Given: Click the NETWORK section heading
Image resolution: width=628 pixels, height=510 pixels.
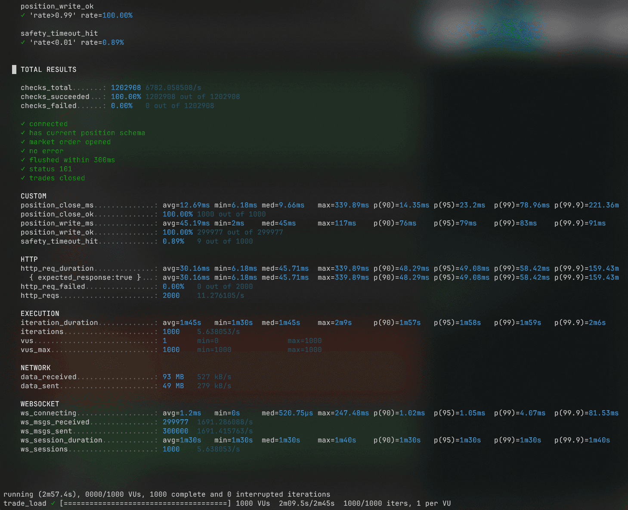Looking at the screenshot, I should click(36, 368).
